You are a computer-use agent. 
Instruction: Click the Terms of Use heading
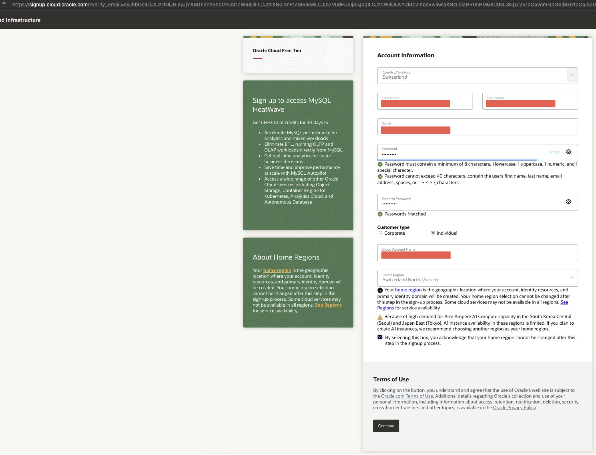(391, 379)
